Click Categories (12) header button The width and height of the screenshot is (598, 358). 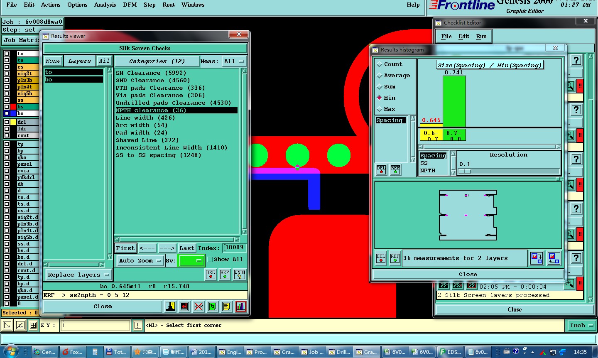[x=157, y=61]
